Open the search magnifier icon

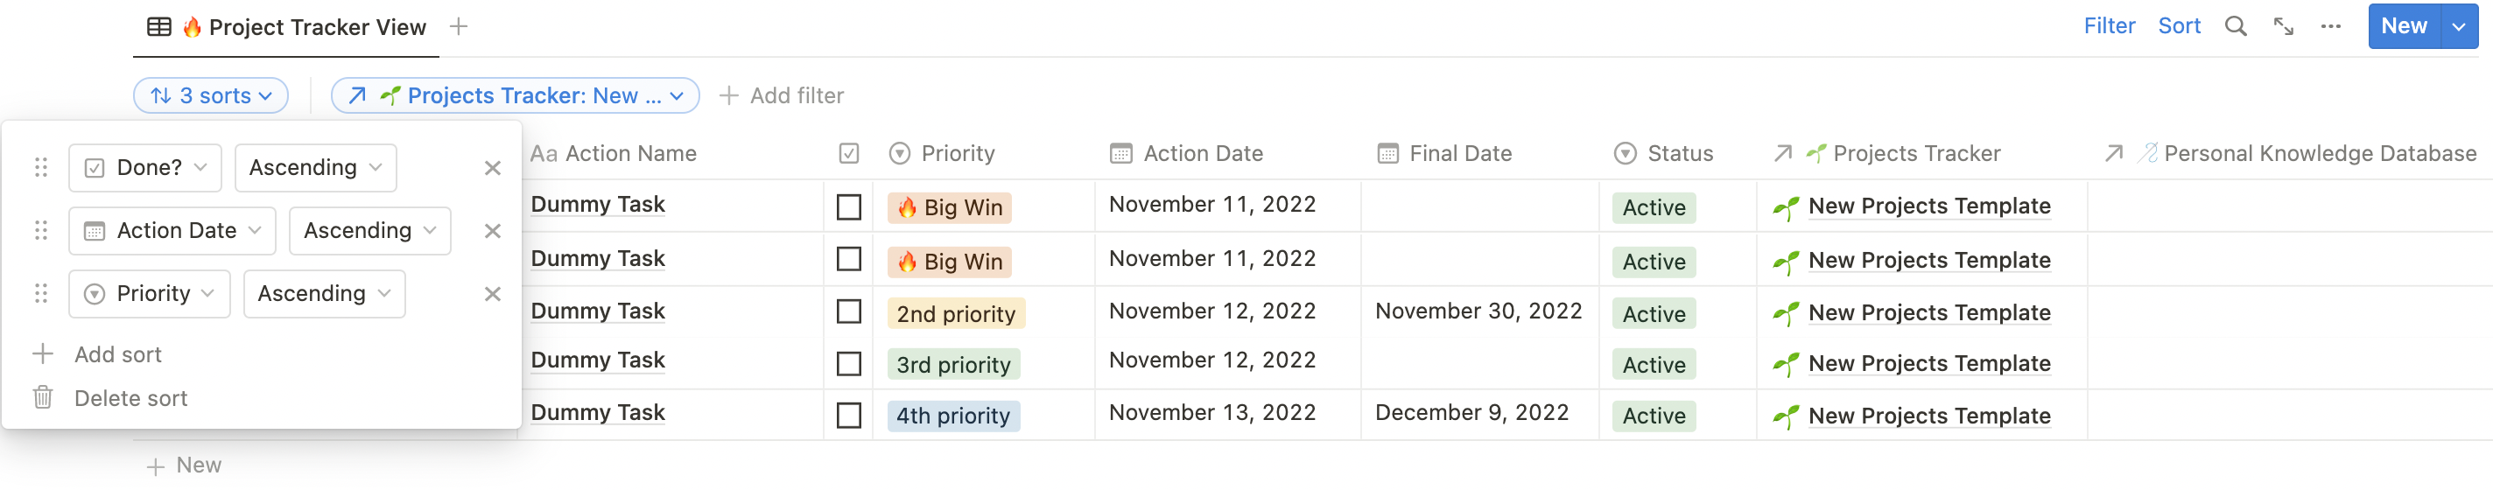2235,26
